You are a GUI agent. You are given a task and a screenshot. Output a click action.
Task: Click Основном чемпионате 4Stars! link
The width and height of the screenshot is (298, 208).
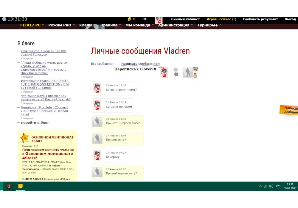click(48, 156)
